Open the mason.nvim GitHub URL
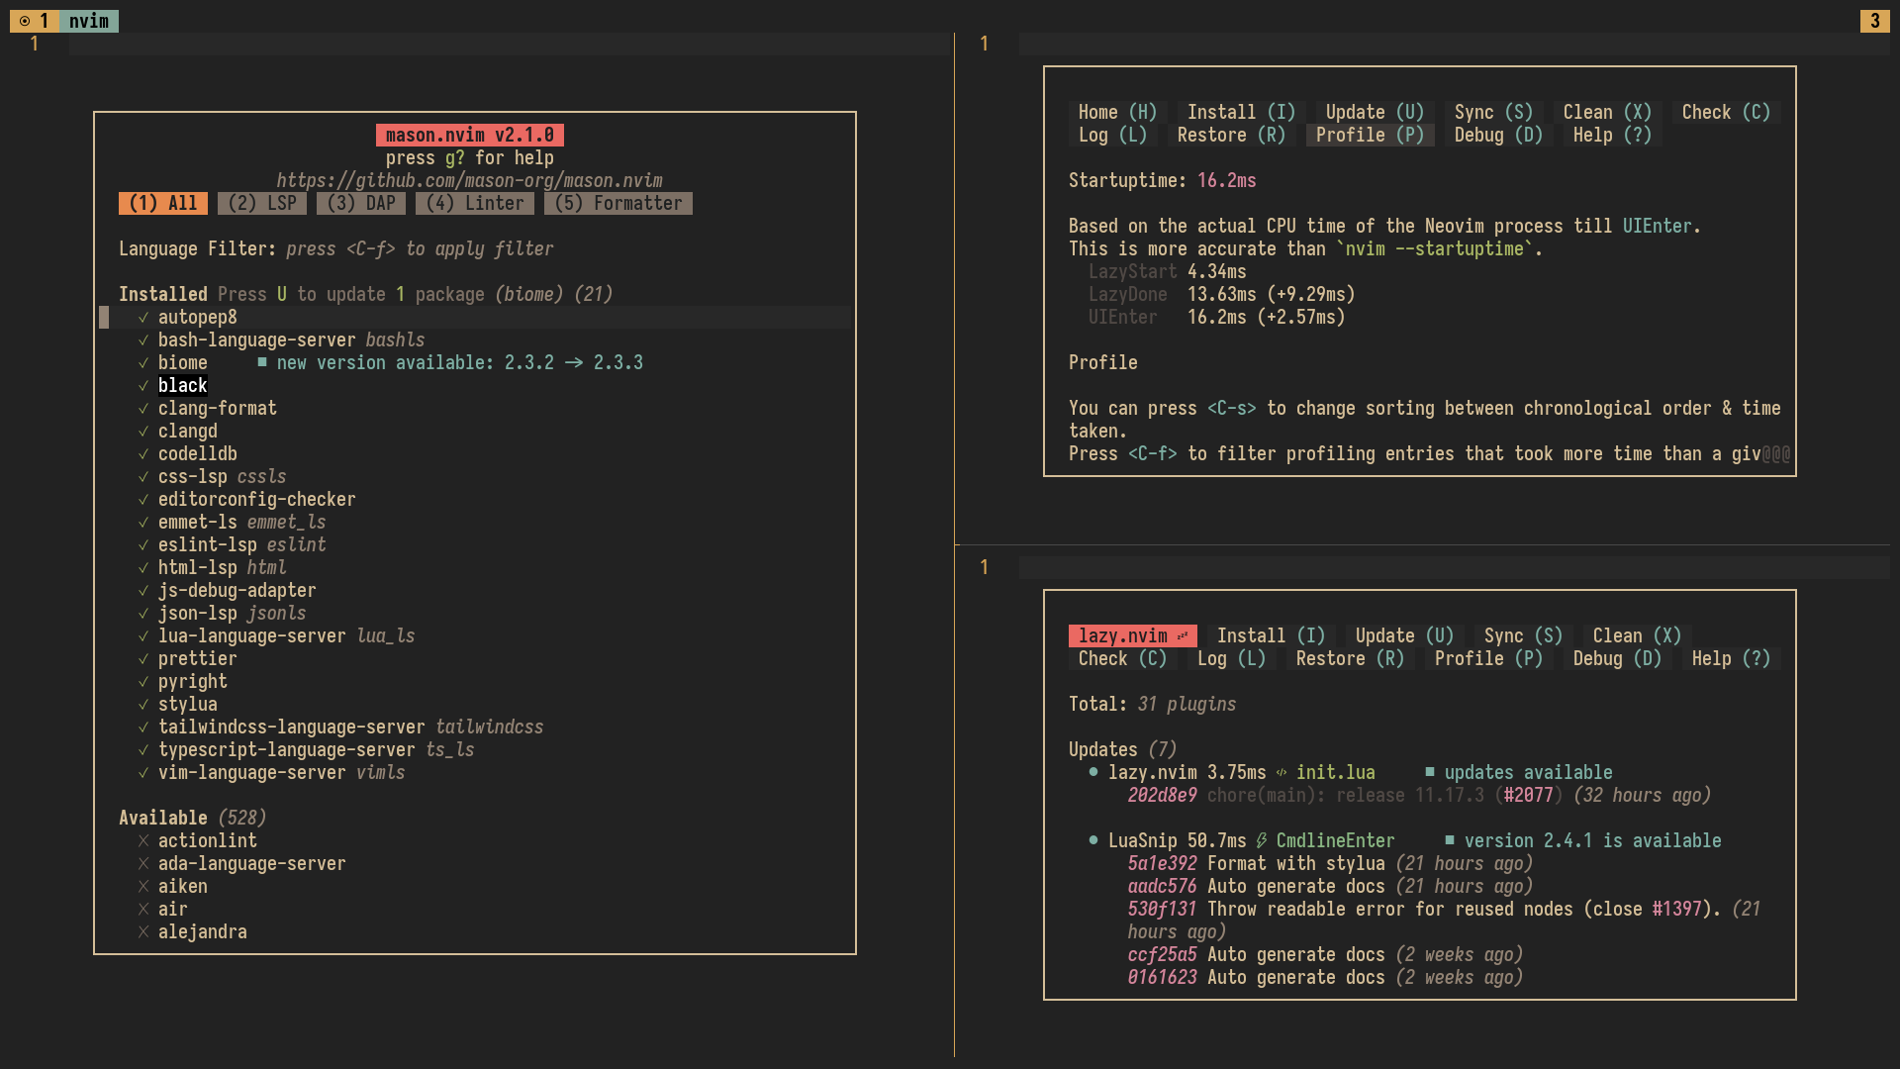Image resolution: width=1900 pixels, height=1069 pixels. click(x=469, y=181)
